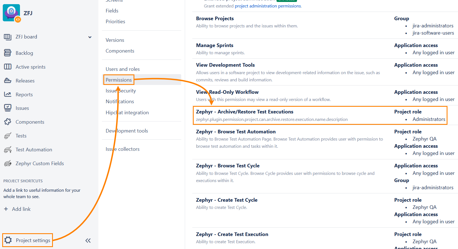This screenshot has width=458, height=249.
Task: Go to the Versions settings page
Action: [115, 40]
